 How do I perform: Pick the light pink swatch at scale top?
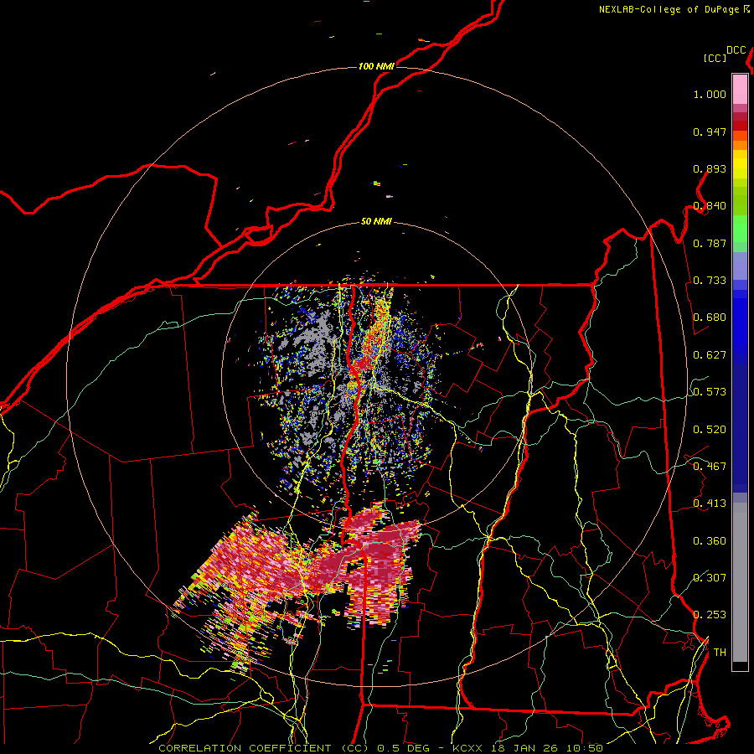740,89
